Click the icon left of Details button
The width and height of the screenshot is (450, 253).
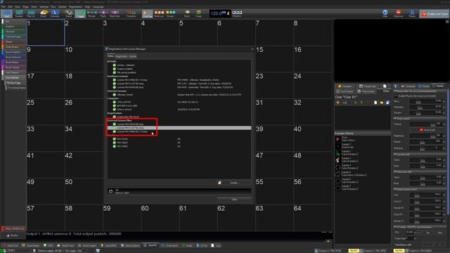[219, 183]
